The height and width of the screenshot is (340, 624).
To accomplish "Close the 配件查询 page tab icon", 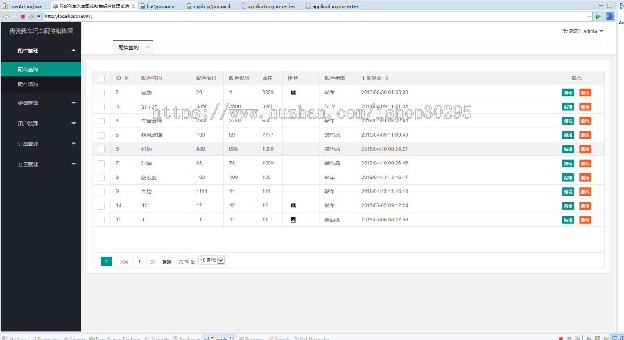I will (147, 47).
